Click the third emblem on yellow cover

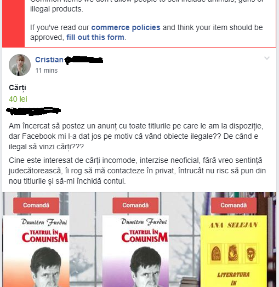tap(251, 254)
